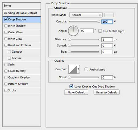This screenshot has height=130, width=138.
Task: Expand the Contour preset picker arrow
Action: [x=78, y=69]
